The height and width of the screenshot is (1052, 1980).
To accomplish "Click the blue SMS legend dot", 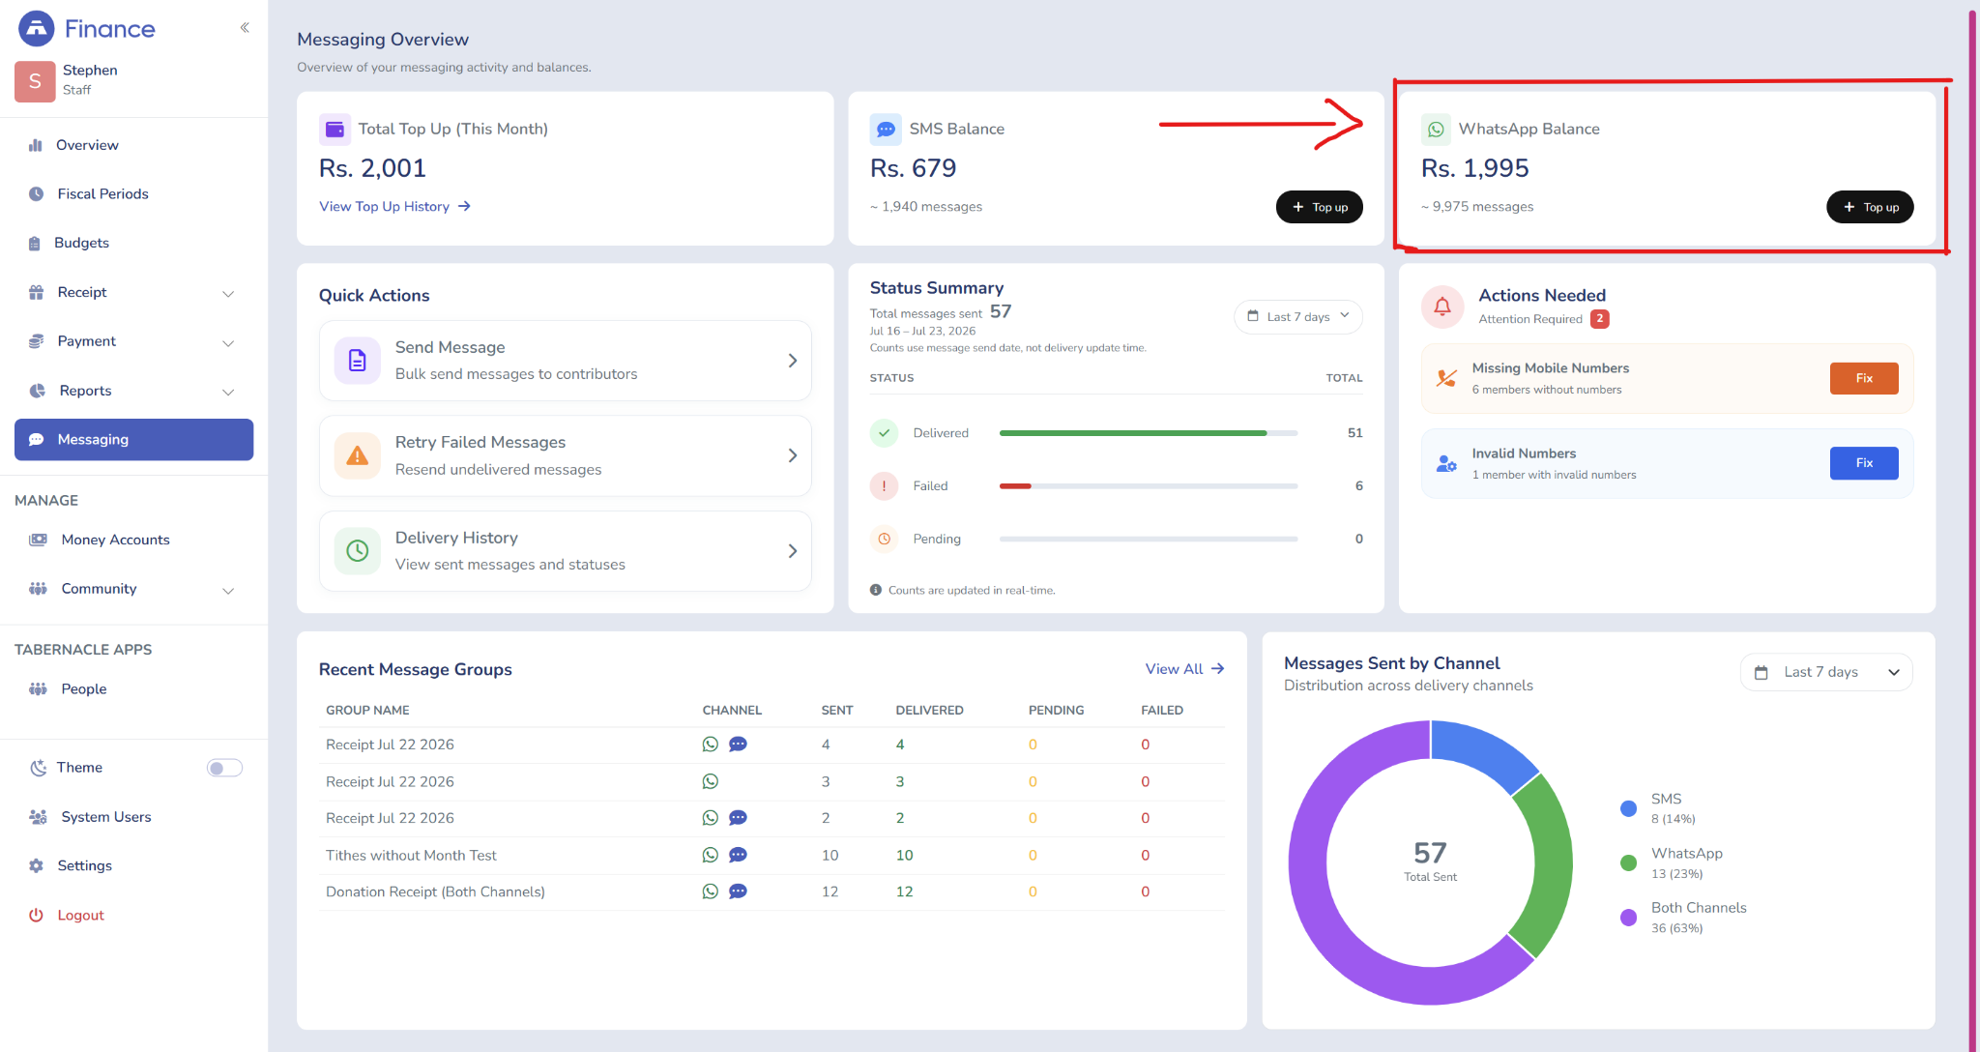I will point(1629,808).
